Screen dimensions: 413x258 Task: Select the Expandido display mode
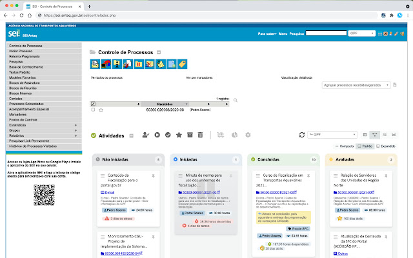[386, 146]
